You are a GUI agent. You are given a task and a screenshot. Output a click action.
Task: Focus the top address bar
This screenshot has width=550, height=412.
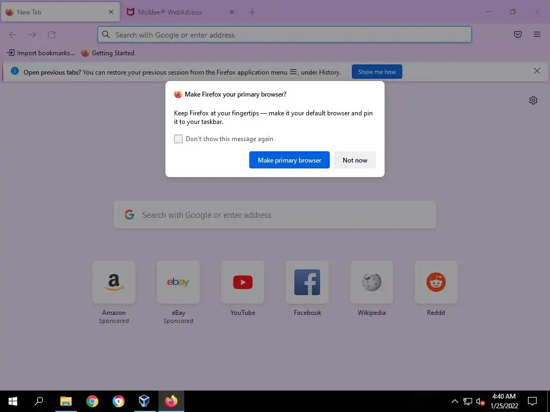pos(285,35)
